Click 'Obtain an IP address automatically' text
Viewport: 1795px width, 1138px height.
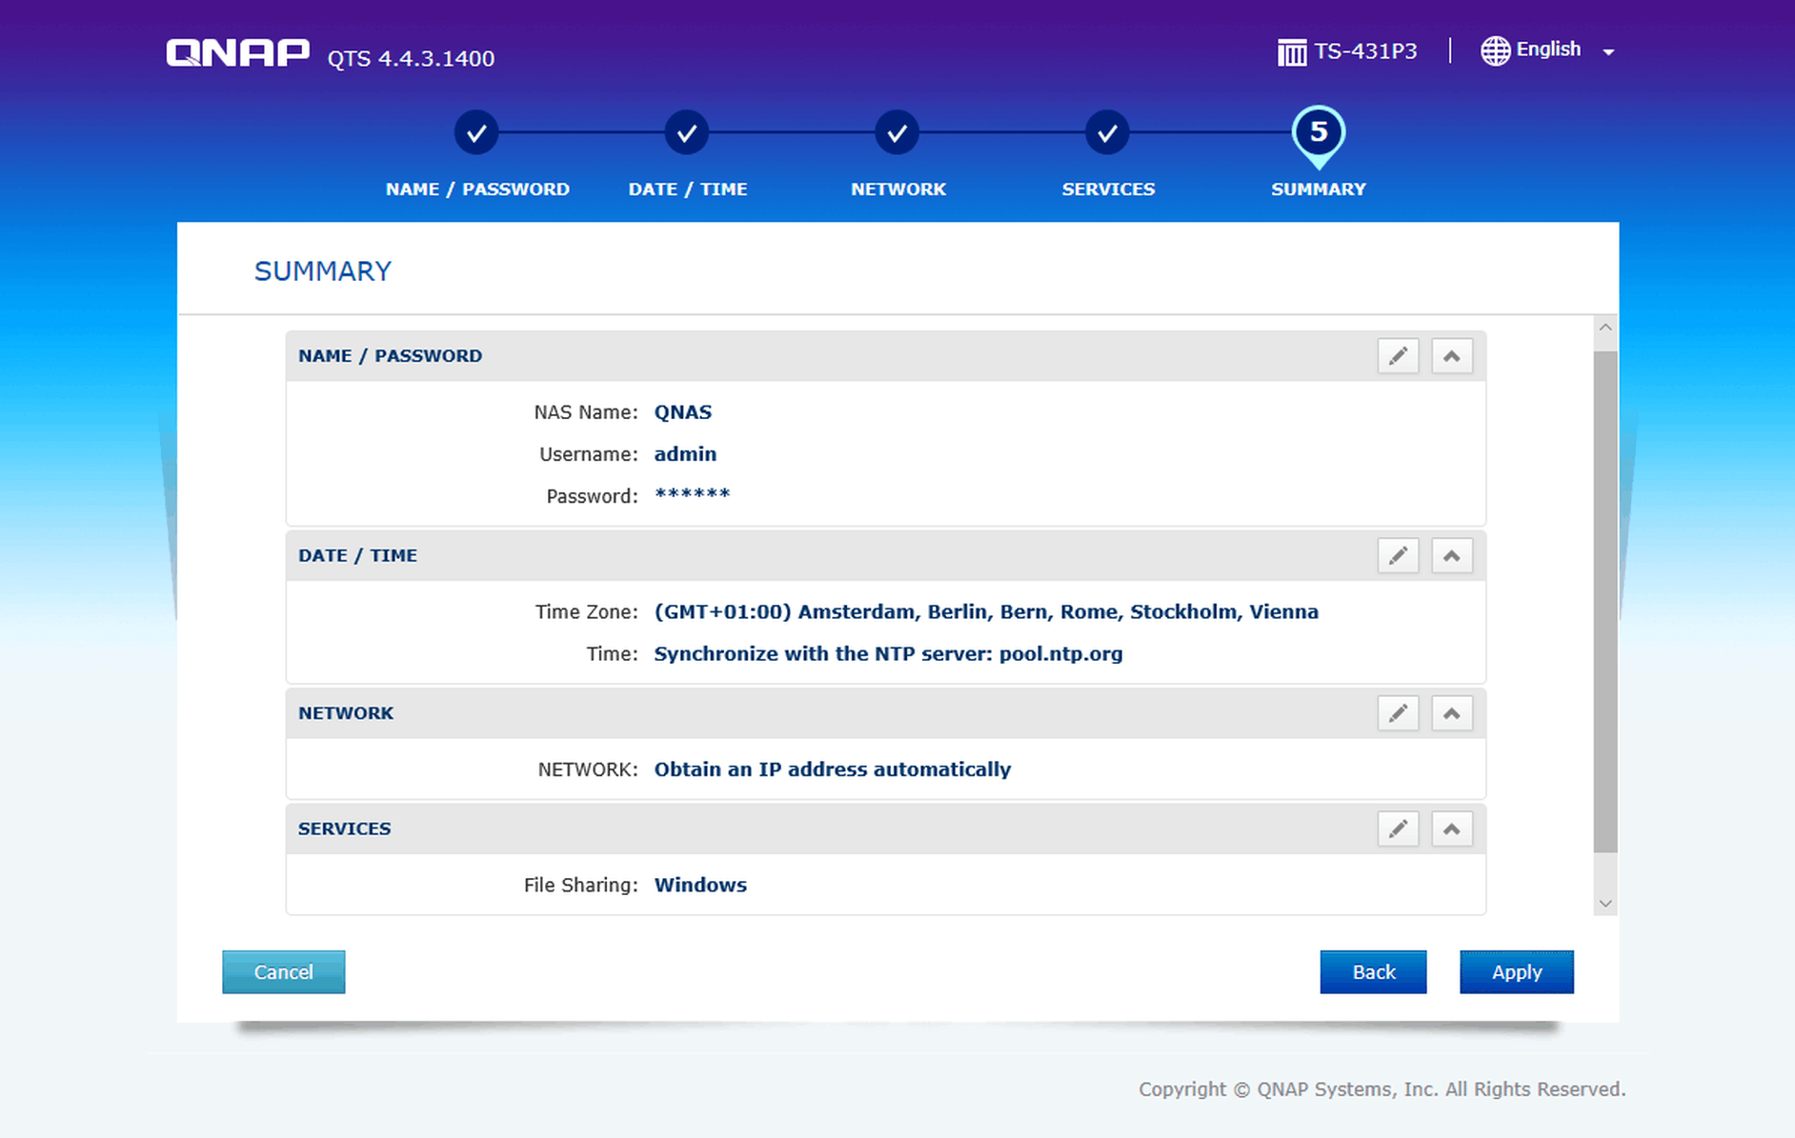(832, 769)
